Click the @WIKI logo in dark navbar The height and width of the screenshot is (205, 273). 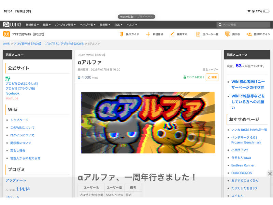12,25
